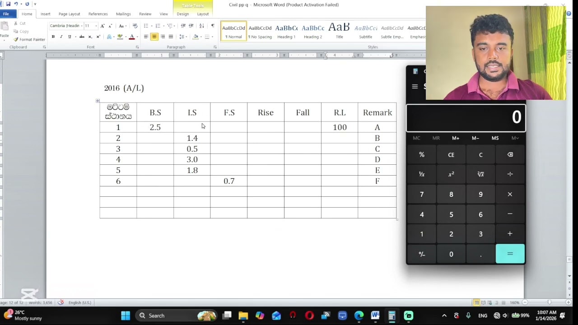
Task: Click the Save icon in Quick Access toolbar
Action: [x=8, y=4]
